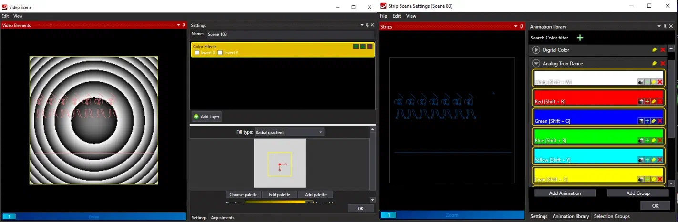Open View menu in Video Scene window
The width and height of the screenshot is (678, 222).
click(x=18, y=16)
